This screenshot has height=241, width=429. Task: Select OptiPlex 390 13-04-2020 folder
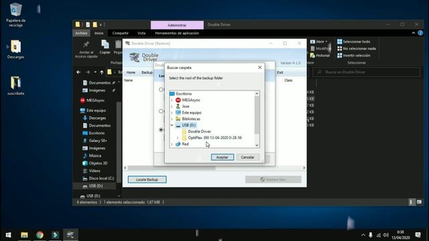pos(214,138)
